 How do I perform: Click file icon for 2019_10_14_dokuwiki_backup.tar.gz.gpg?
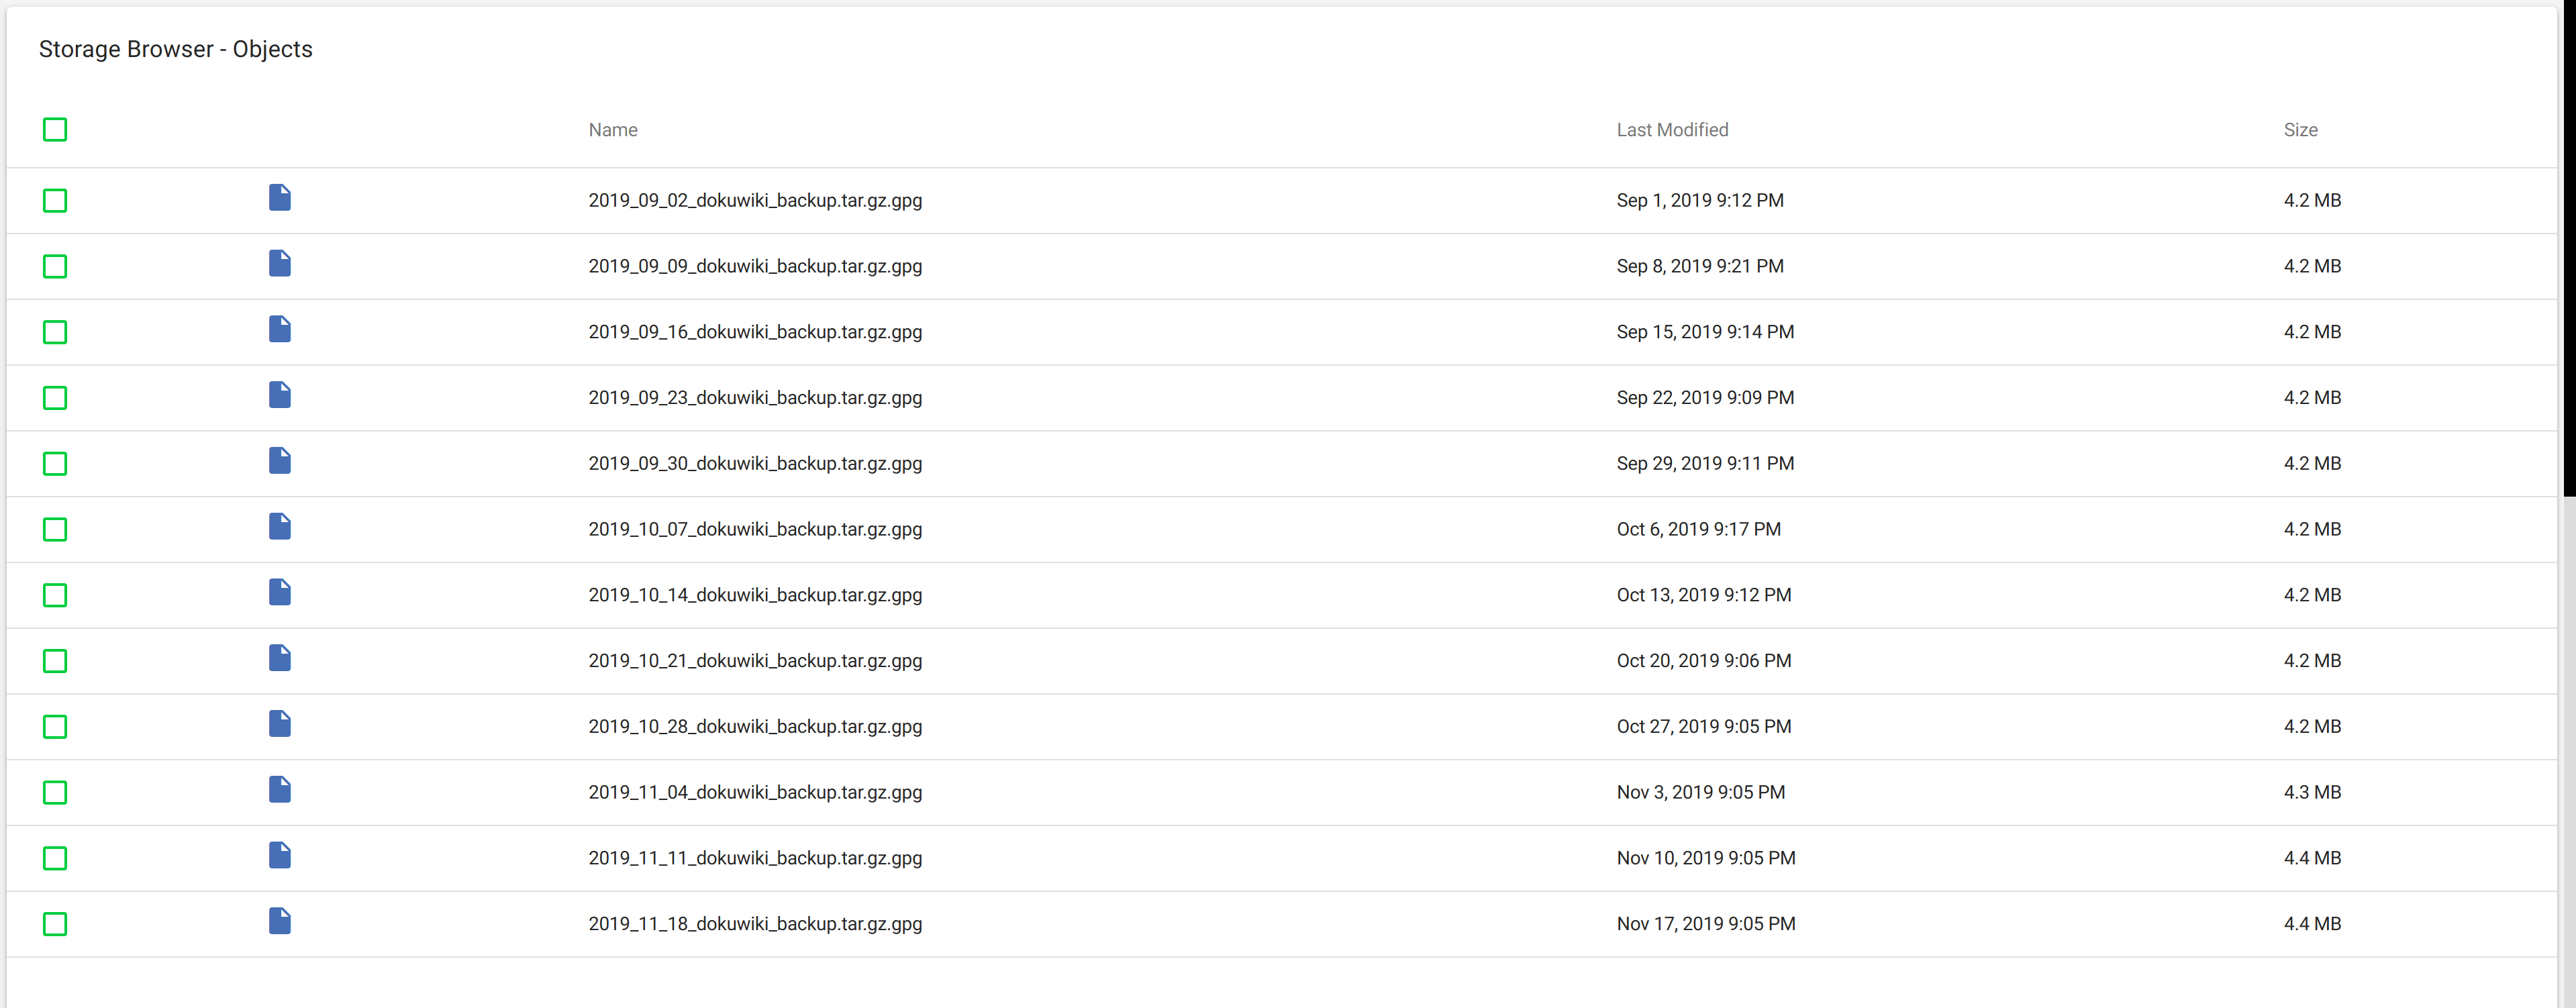coord(280,593)
